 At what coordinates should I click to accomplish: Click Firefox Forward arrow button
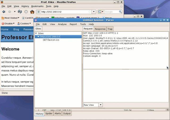[10, 12]
